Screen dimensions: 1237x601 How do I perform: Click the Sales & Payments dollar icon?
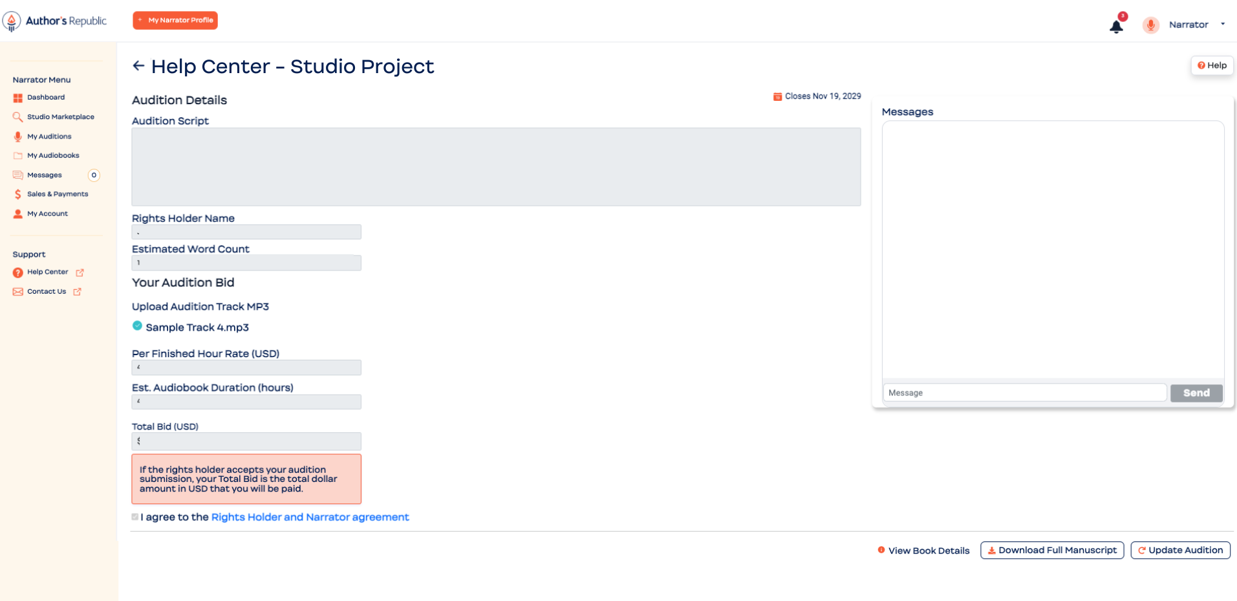(x=17, y=194)
